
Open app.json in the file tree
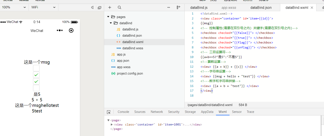[123, 61]
